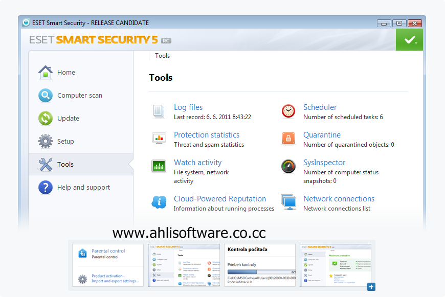Open Cloud-Powered Reputation link
The image size is (445, 297).
pos(220,198)
